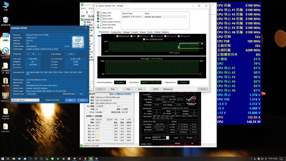Expand the computer node in AIDA64 tree
The height and width of the screenshot is (161, 286).
click(x=82, y=22)
